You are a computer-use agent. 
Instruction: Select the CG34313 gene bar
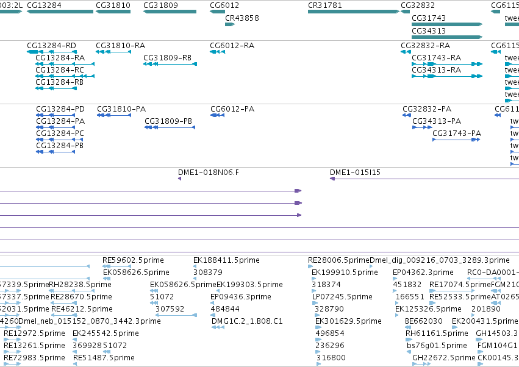pos(447,37)
